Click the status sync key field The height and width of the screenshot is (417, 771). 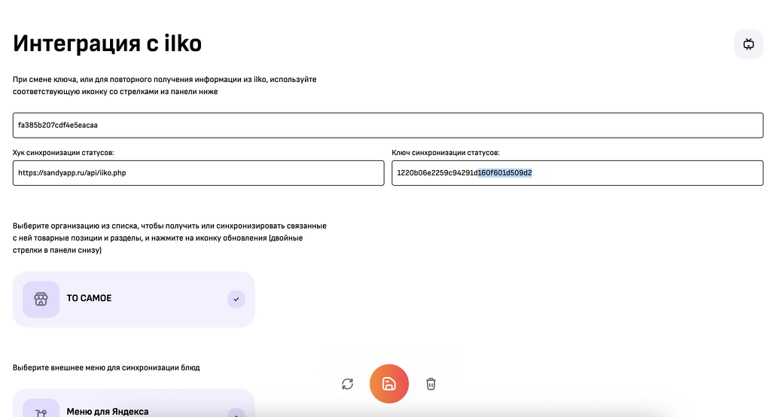577,173
